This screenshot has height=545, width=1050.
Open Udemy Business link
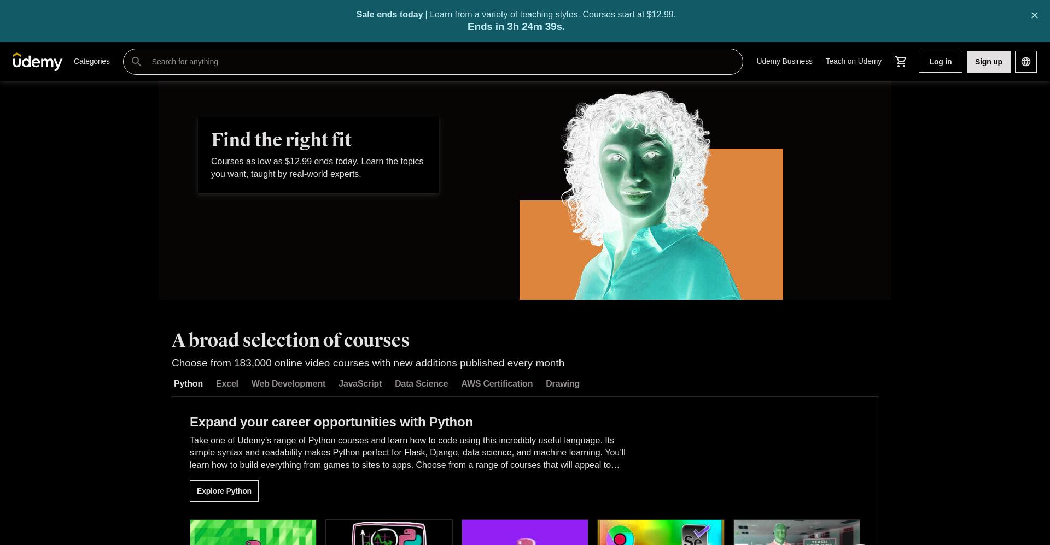coord(784,61)
